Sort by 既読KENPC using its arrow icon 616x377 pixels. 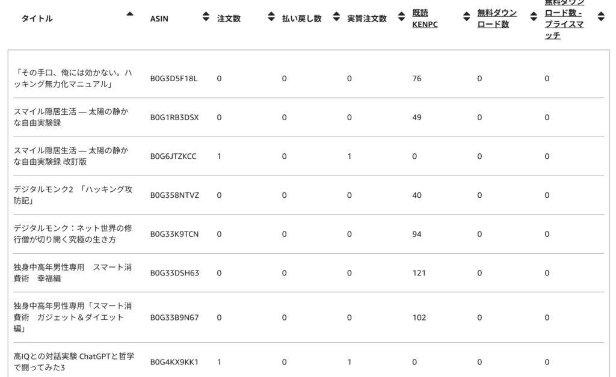466,18
